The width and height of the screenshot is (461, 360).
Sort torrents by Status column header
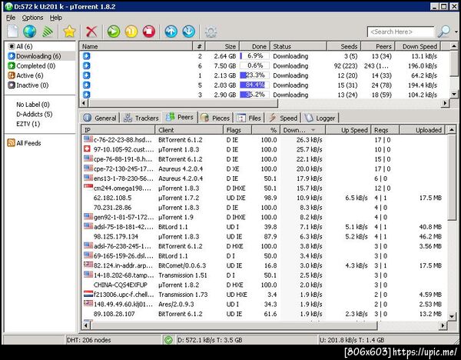pyautogui.click(x=298, y=46)
